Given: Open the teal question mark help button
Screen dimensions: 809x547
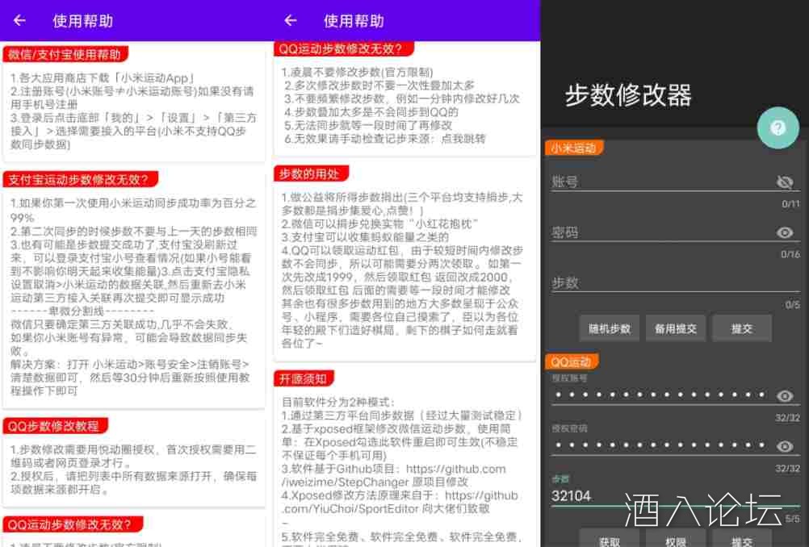Looking at the screenshot, I should pyautogui.click(x=778, y=127).
